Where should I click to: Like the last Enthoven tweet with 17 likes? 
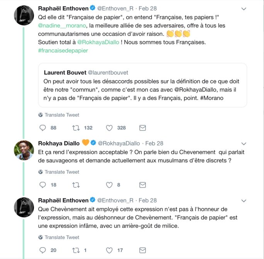(109, 250)
